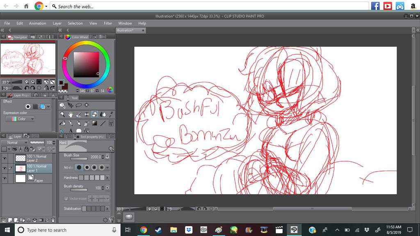Expand Stabilization arrow
Screen dimensions: 420x236
(x=108, y=209)
